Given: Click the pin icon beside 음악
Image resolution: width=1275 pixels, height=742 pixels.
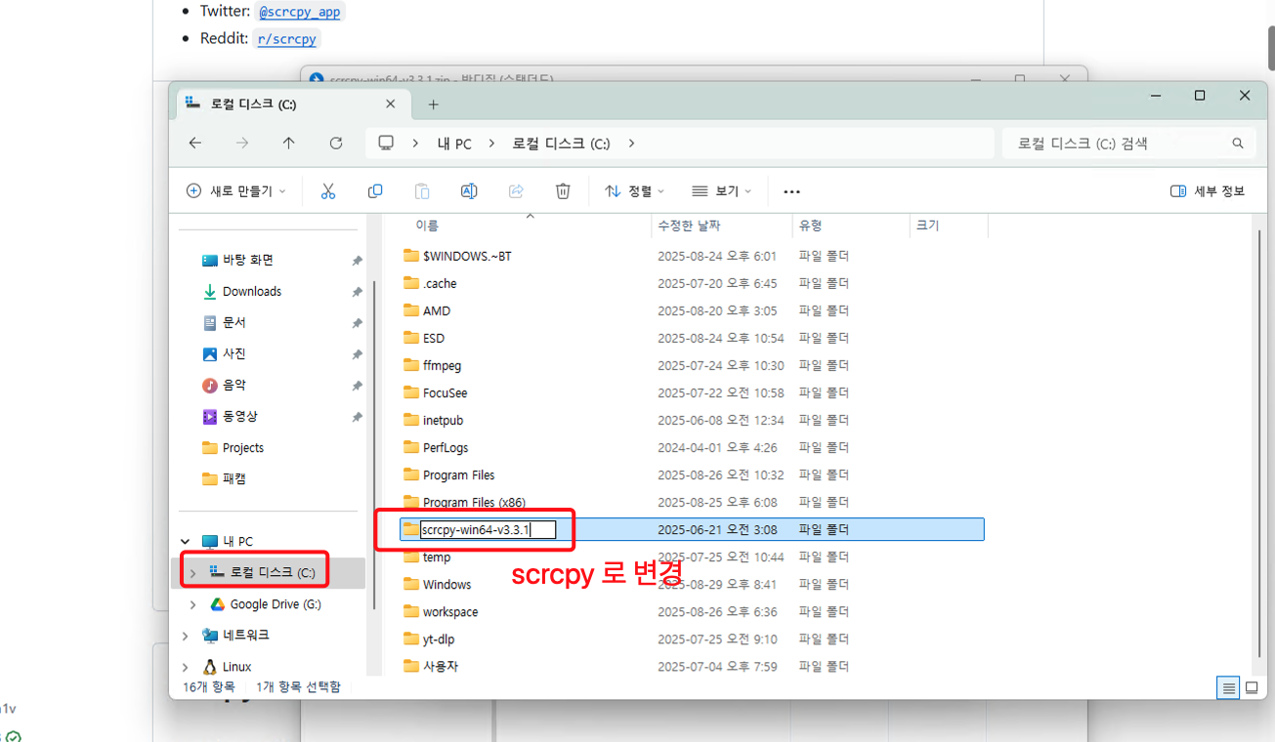Looking at the screenshot, I should pyautogui.click(x=357, y=386).
